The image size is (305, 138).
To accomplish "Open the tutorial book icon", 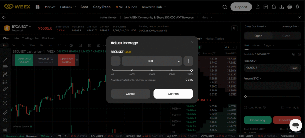I will [235, 28].
